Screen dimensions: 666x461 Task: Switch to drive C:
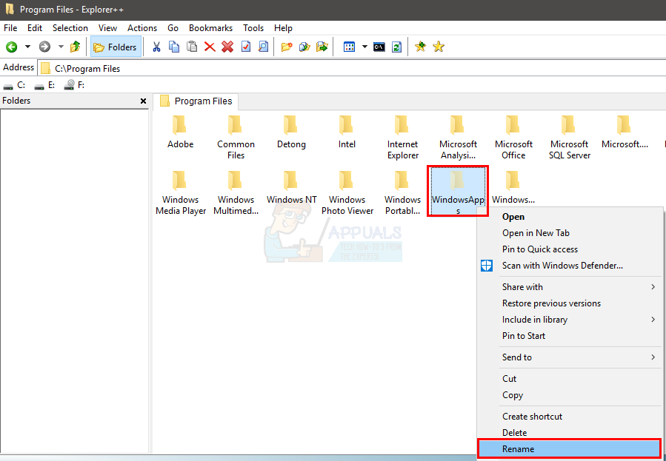(14, 85)
